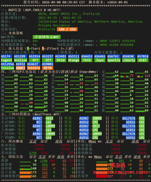Click the 1799 send speed for 苏州移动

(x=33, y=153)
